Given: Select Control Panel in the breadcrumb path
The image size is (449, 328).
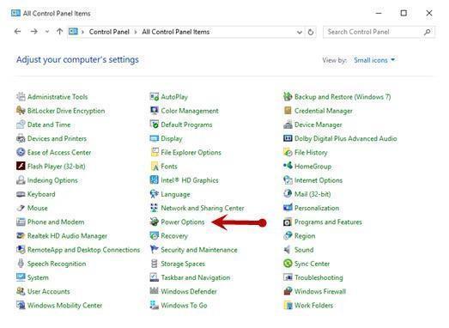Looking at the screenshot, I should tap(109, 32).
